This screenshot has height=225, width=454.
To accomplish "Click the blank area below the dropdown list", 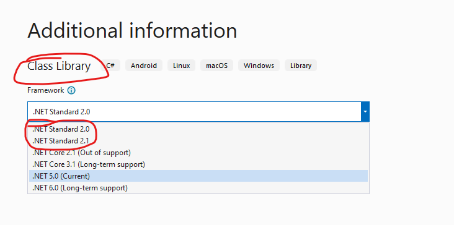I will (198, 209).
